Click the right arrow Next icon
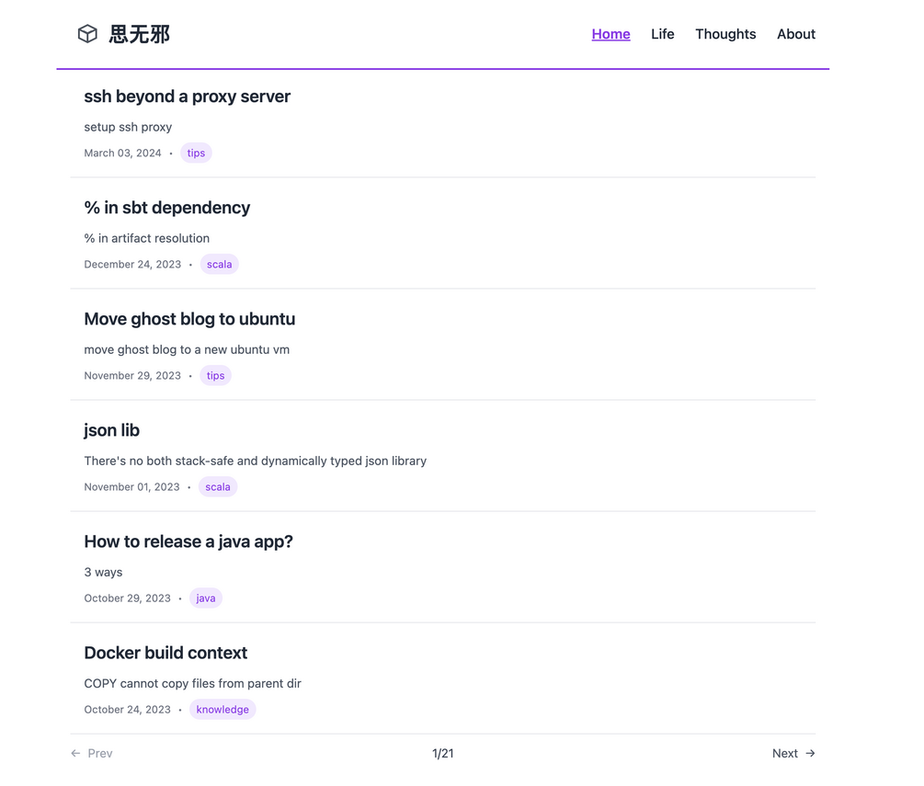This screenshot has width=924, height=786. tap(810, 753)
